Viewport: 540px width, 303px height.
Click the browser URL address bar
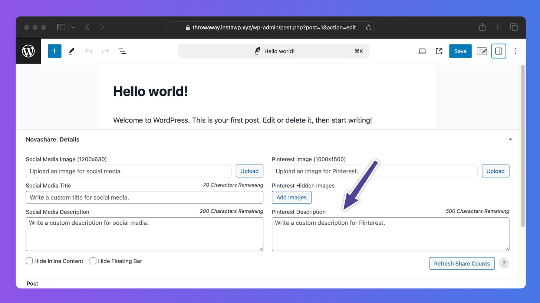[x=271, y=27]
